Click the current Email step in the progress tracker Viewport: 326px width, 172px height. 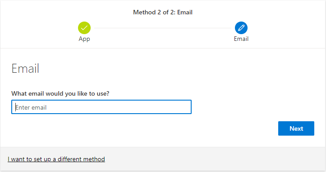(x=241, y=32)
